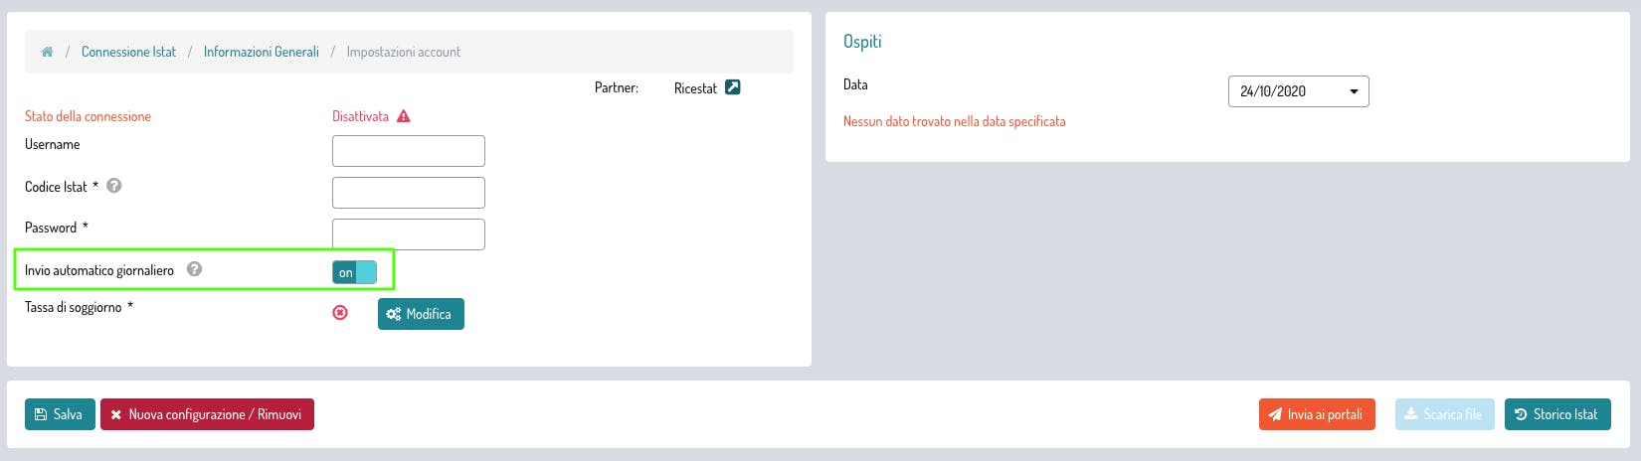Click the home icon in breadcrumb
The width and height of the screenshot is (1641, 461).
pos(47,52)
